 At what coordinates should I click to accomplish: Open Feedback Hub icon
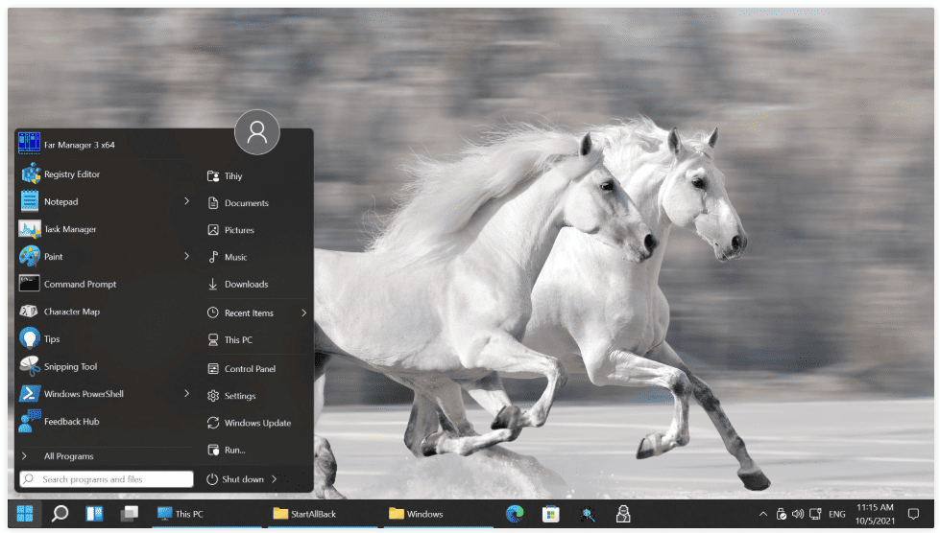tap(29, 421)
